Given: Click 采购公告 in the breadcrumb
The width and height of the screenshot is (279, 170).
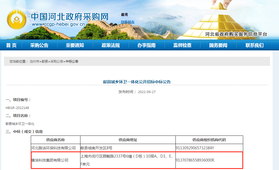Looking at the screenshot, I should (57, 61).
